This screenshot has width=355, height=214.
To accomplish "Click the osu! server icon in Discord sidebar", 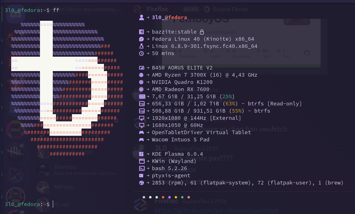I will coord(16,130).
